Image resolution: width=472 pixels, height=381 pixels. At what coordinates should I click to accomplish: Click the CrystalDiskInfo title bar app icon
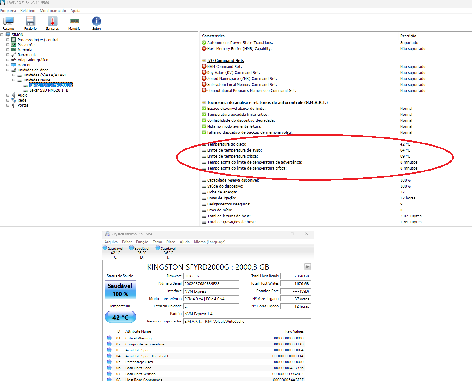107,234
